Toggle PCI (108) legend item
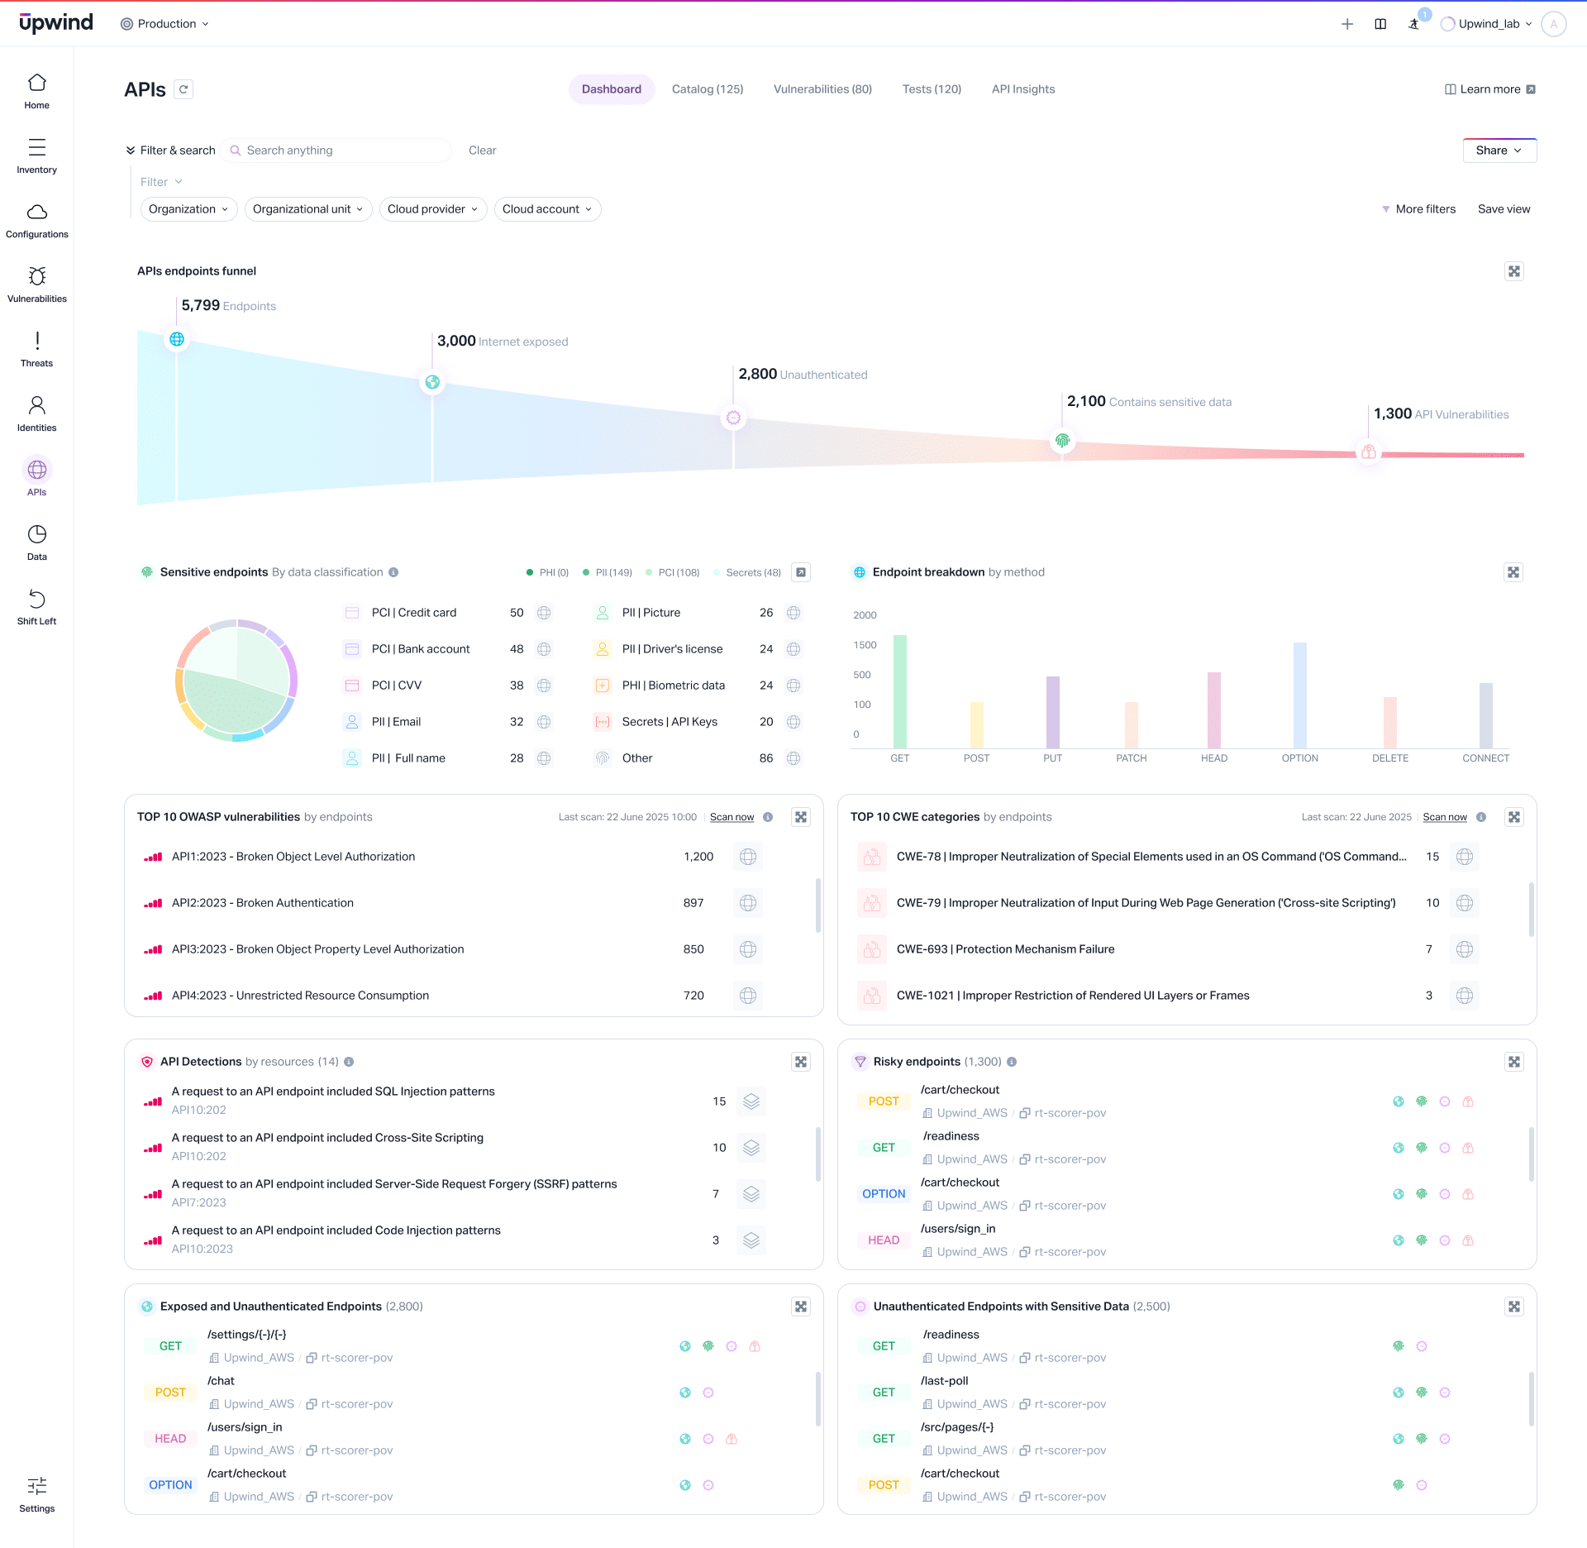This screenshot has width=1587, height=1548. (x=673, y=572)
